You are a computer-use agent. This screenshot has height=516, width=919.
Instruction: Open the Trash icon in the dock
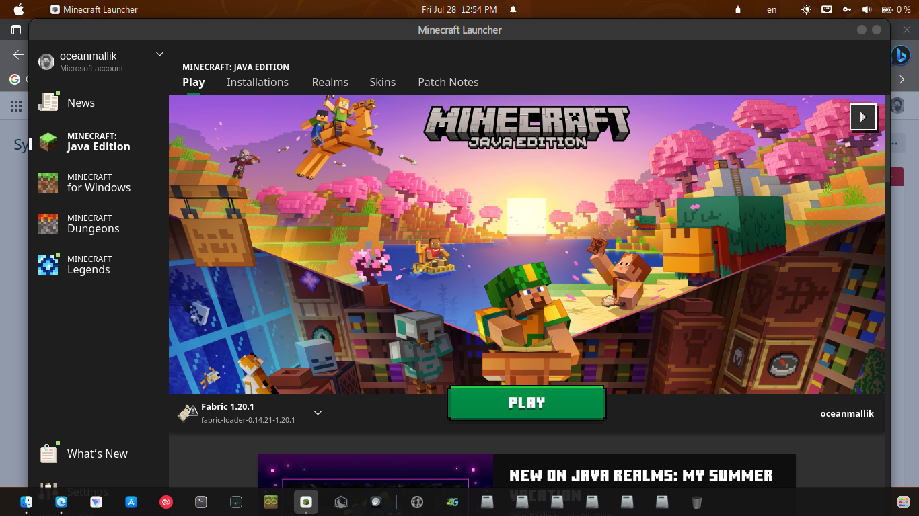[x=697, y=502]
